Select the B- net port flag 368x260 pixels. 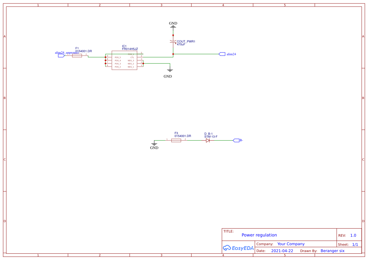pos(236,140)
